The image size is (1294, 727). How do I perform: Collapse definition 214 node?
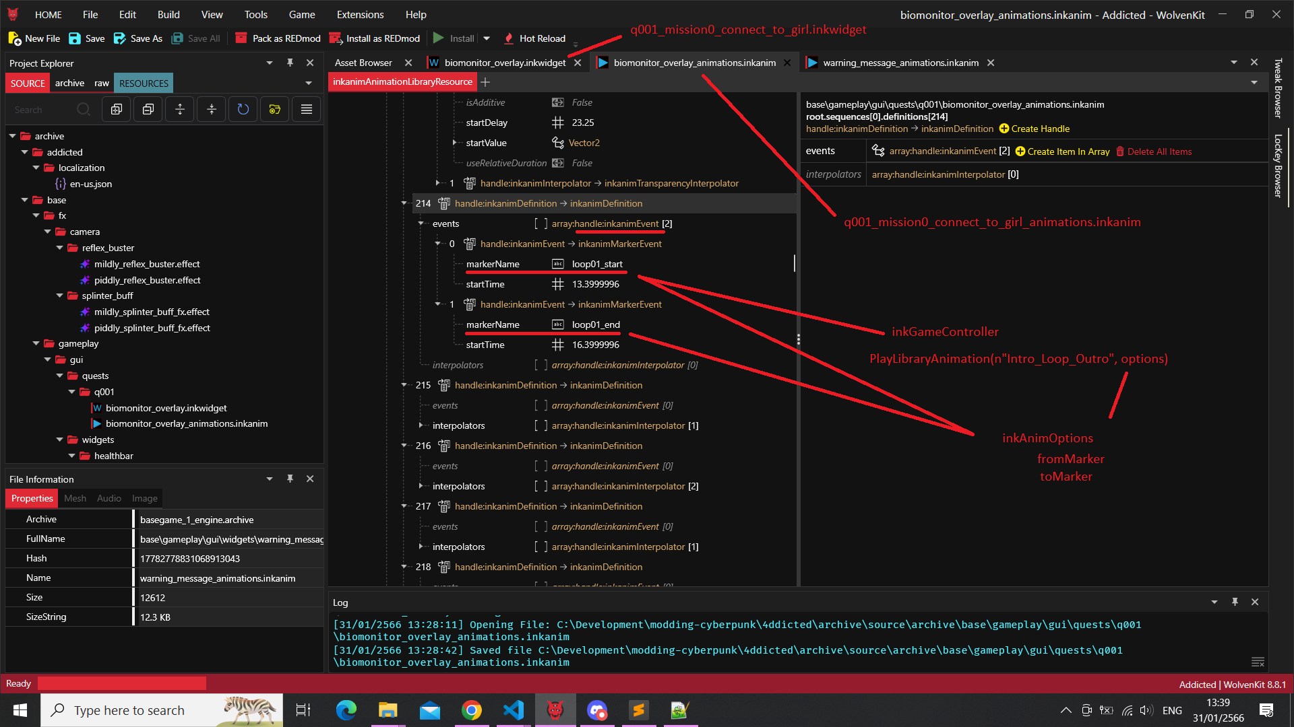point(404,203)
